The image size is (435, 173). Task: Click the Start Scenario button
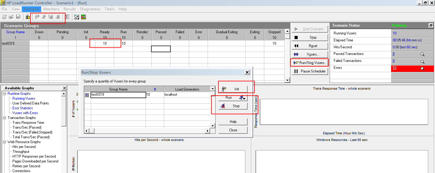click(310, 29)
